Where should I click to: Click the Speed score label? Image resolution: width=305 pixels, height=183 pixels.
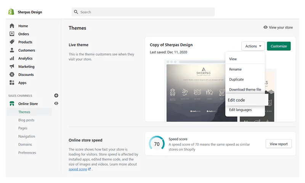[178, 139]
